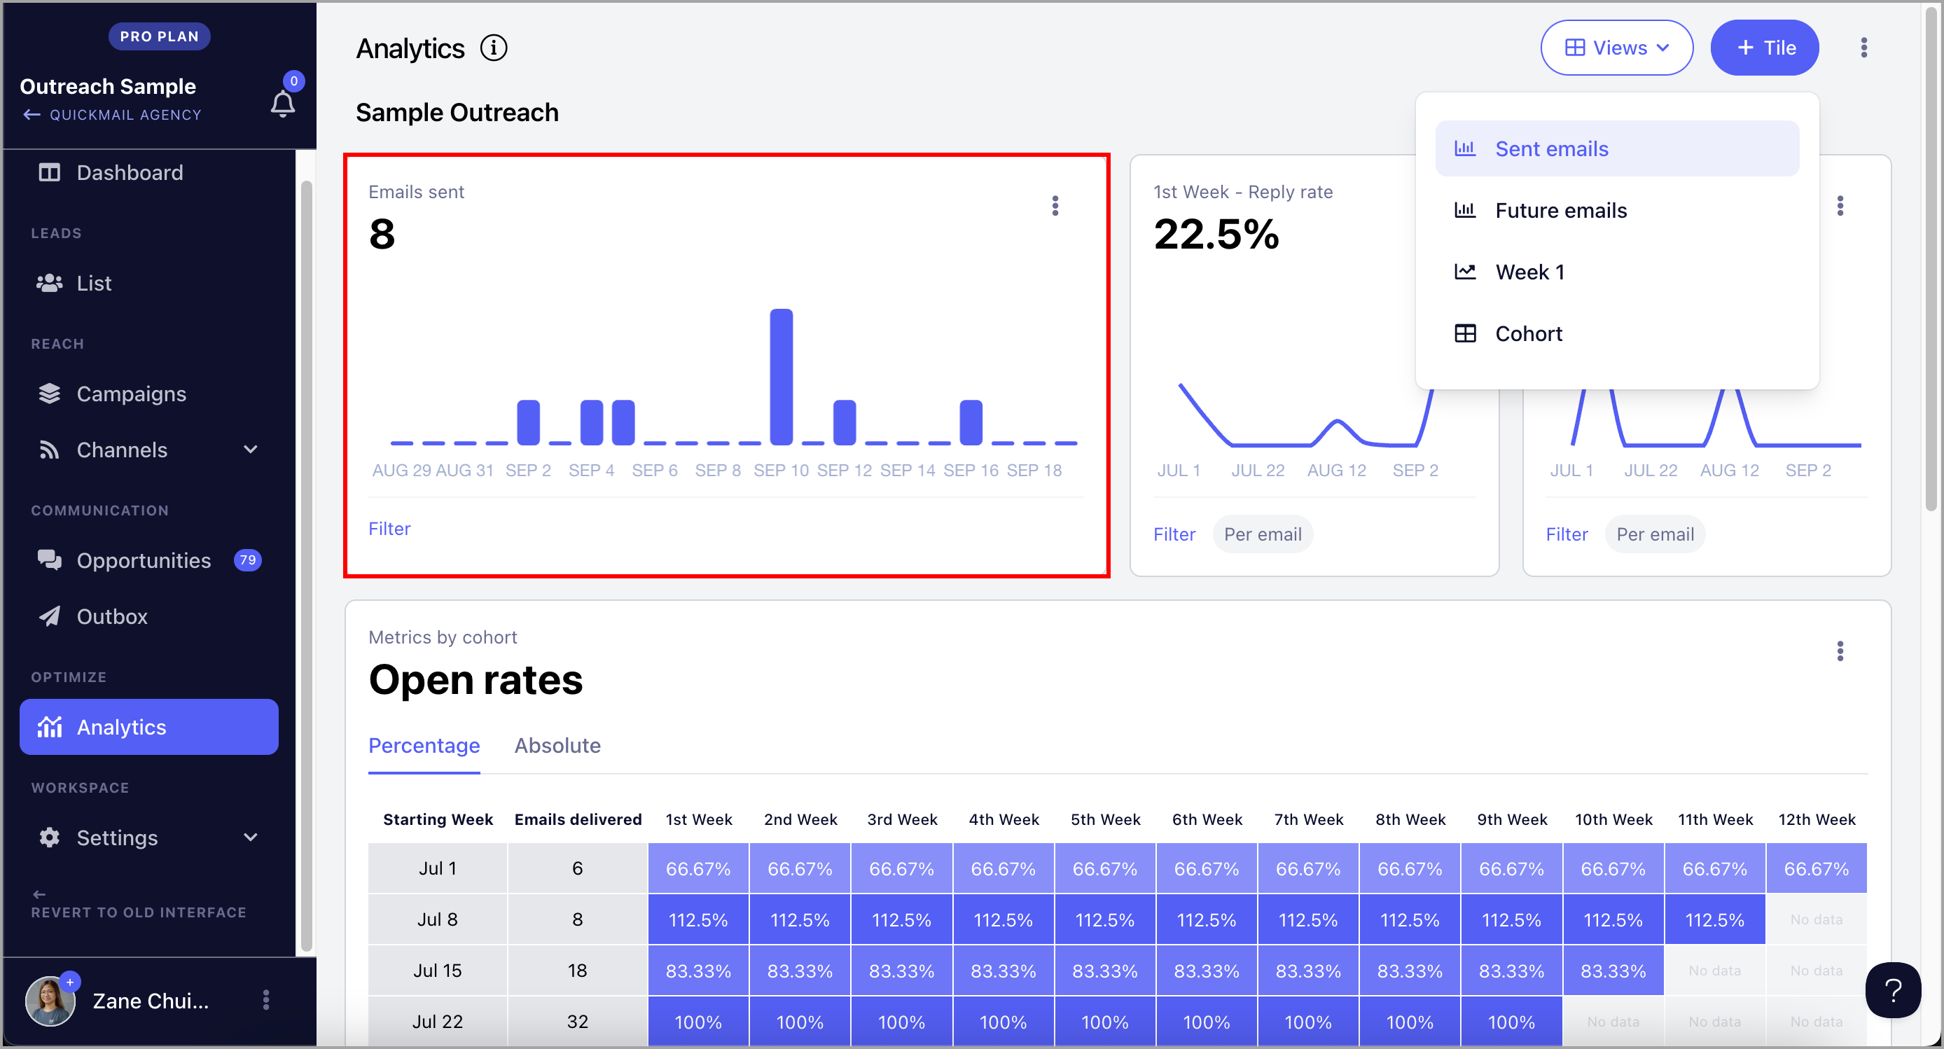
Task: Open Filter on Emails sent tile
Action: (x=389, y=529)
